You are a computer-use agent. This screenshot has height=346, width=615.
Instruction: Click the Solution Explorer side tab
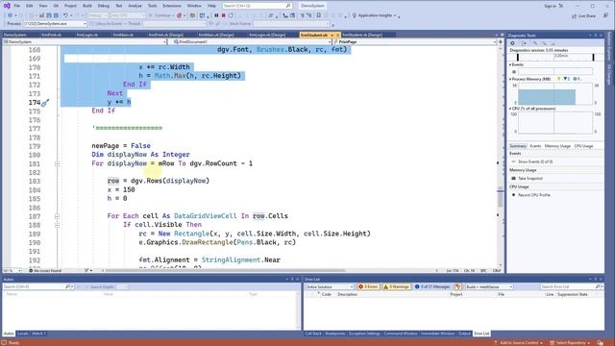pos(609,45)
